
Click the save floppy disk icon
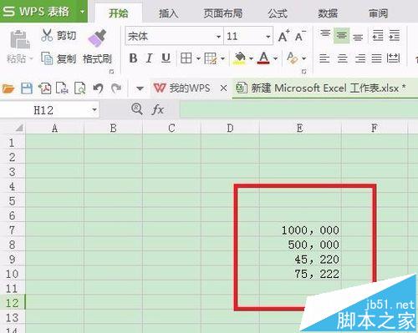(x=27, y=88)
